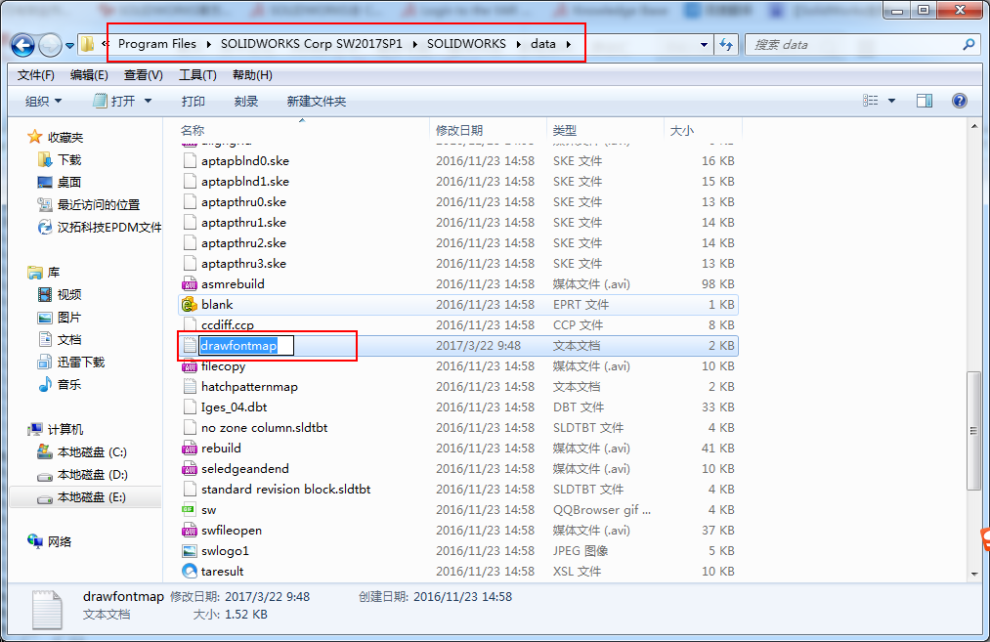
Task: Click the 打印 toolbar button
Action: (194, 101)
